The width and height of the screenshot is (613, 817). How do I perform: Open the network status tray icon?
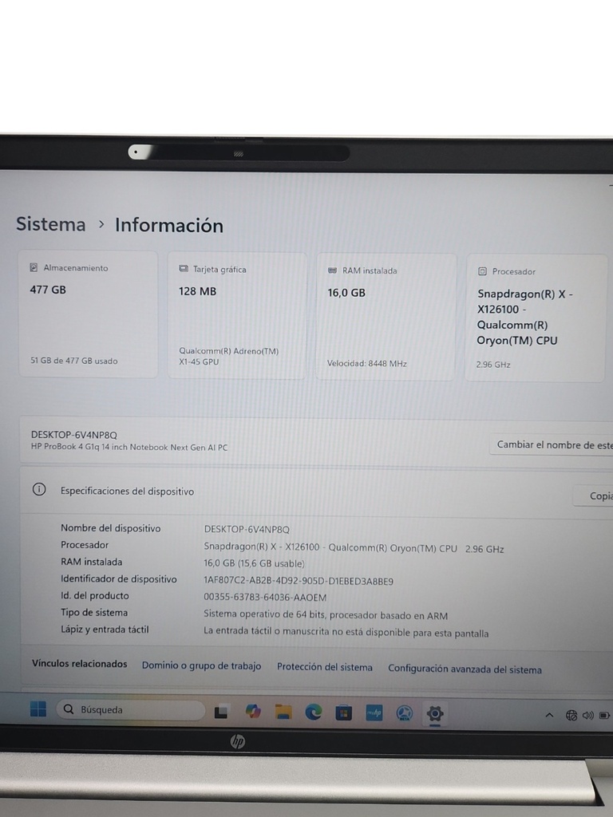[571, 716]
